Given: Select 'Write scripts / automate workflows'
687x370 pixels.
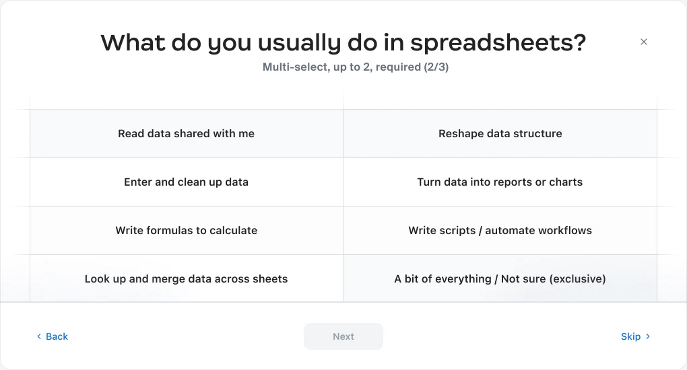Looking at the screenshot, I should click(x=500, y=230).
